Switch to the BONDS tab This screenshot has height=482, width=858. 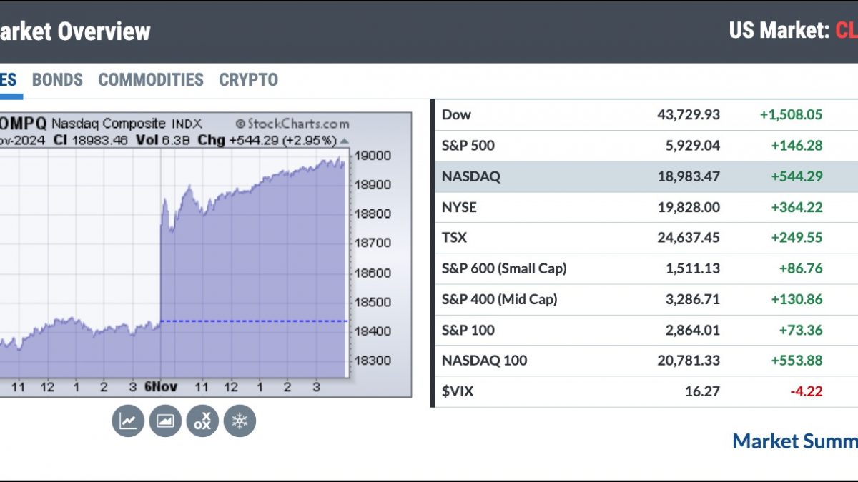pyautogui.click(x=57, y=80)
